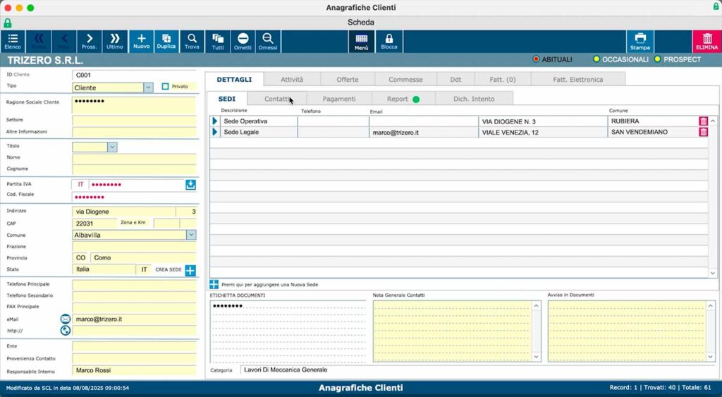This screenshot has height=397, width=722.
Task: Click plus icon to add Nuova Sede
Action: (x=214, y=284)
